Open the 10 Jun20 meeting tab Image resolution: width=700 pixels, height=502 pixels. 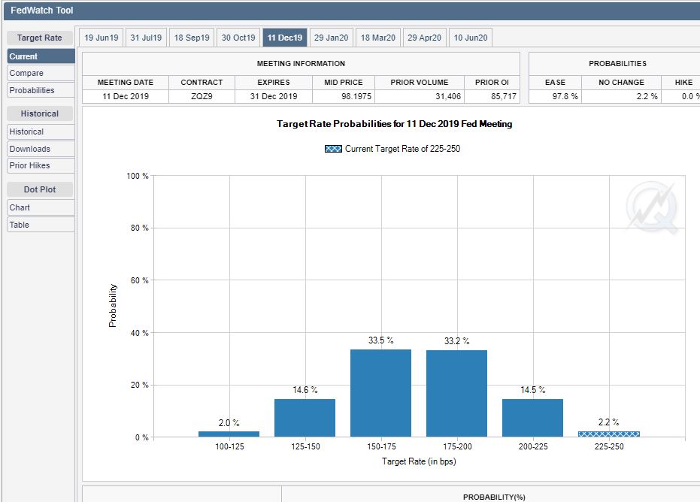coord(471,38)
